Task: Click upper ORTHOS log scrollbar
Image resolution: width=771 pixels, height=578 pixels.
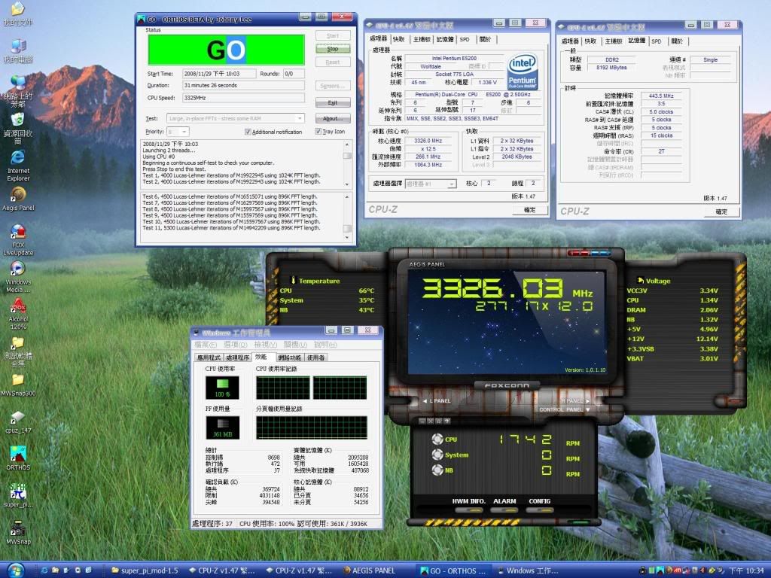Action: click(x=347, y=165)
